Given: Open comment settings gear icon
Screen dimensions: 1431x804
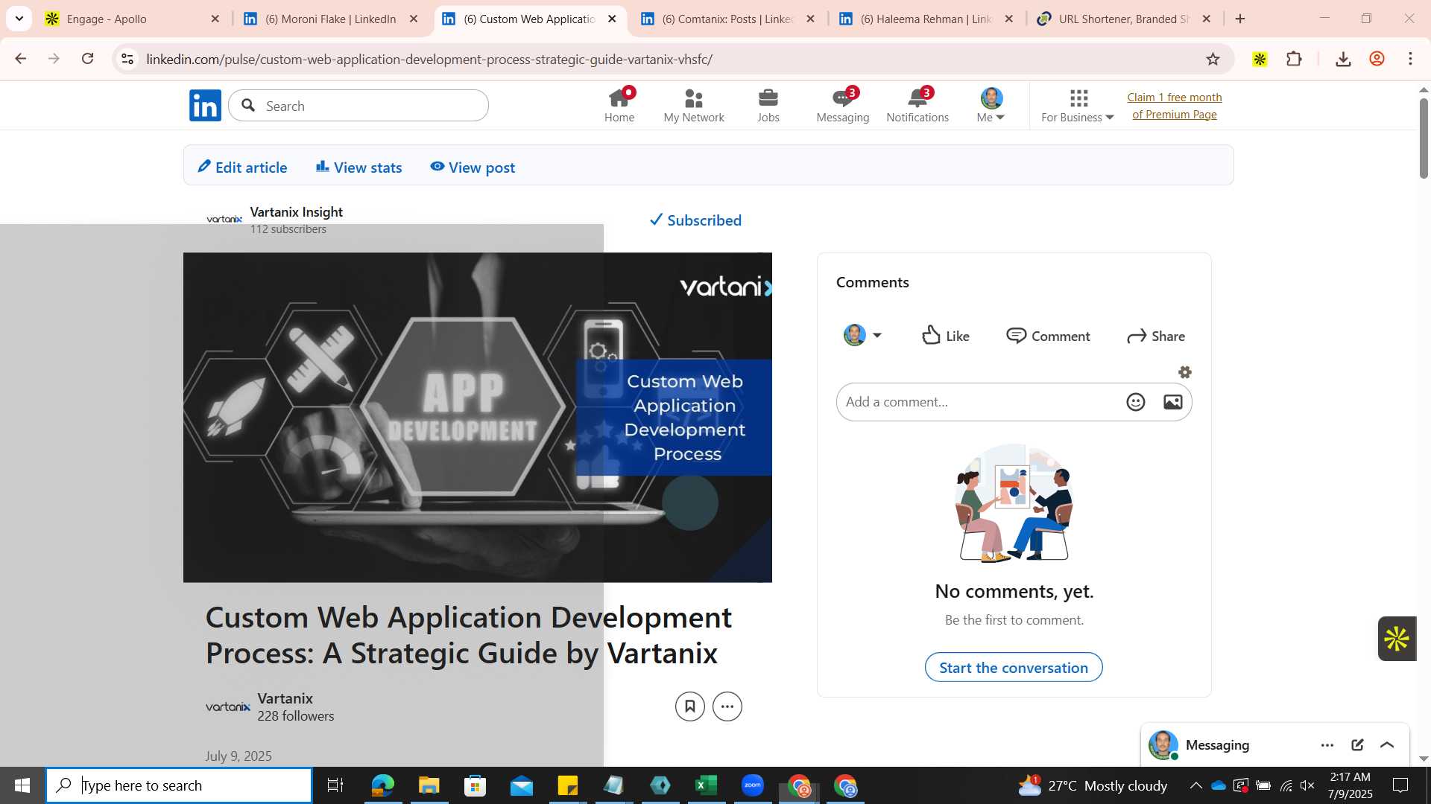Looking at the screenshot, I should pos(1185,372).
